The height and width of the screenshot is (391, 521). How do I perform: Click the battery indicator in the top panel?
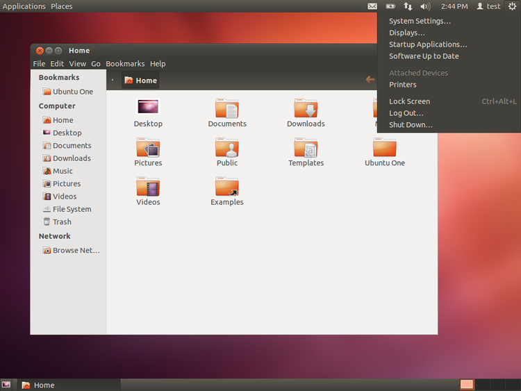tap(390, 6)
